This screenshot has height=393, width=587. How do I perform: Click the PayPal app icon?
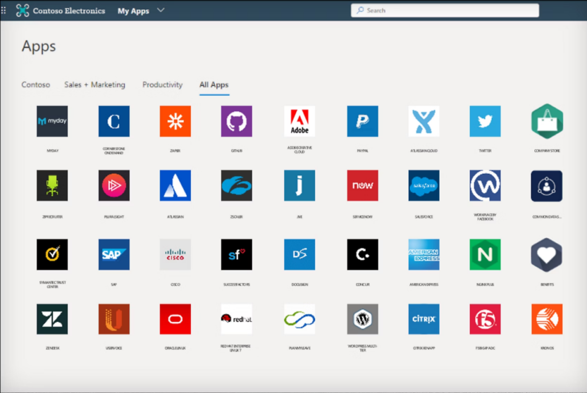362,121
